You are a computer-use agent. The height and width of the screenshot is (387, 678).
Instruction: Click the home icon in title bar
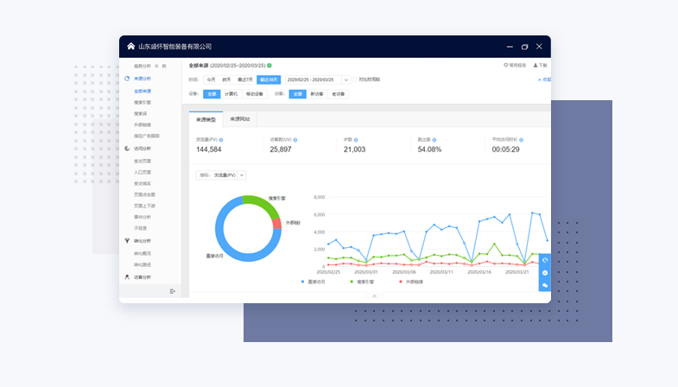(131, 47)
